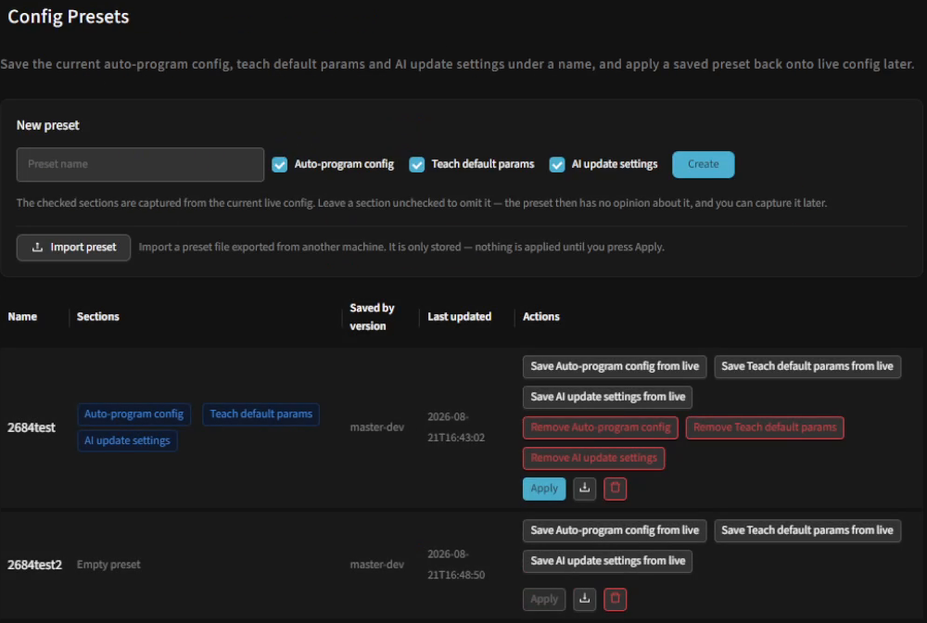Uncheck the Teach default params checkbox

point(417,164)
